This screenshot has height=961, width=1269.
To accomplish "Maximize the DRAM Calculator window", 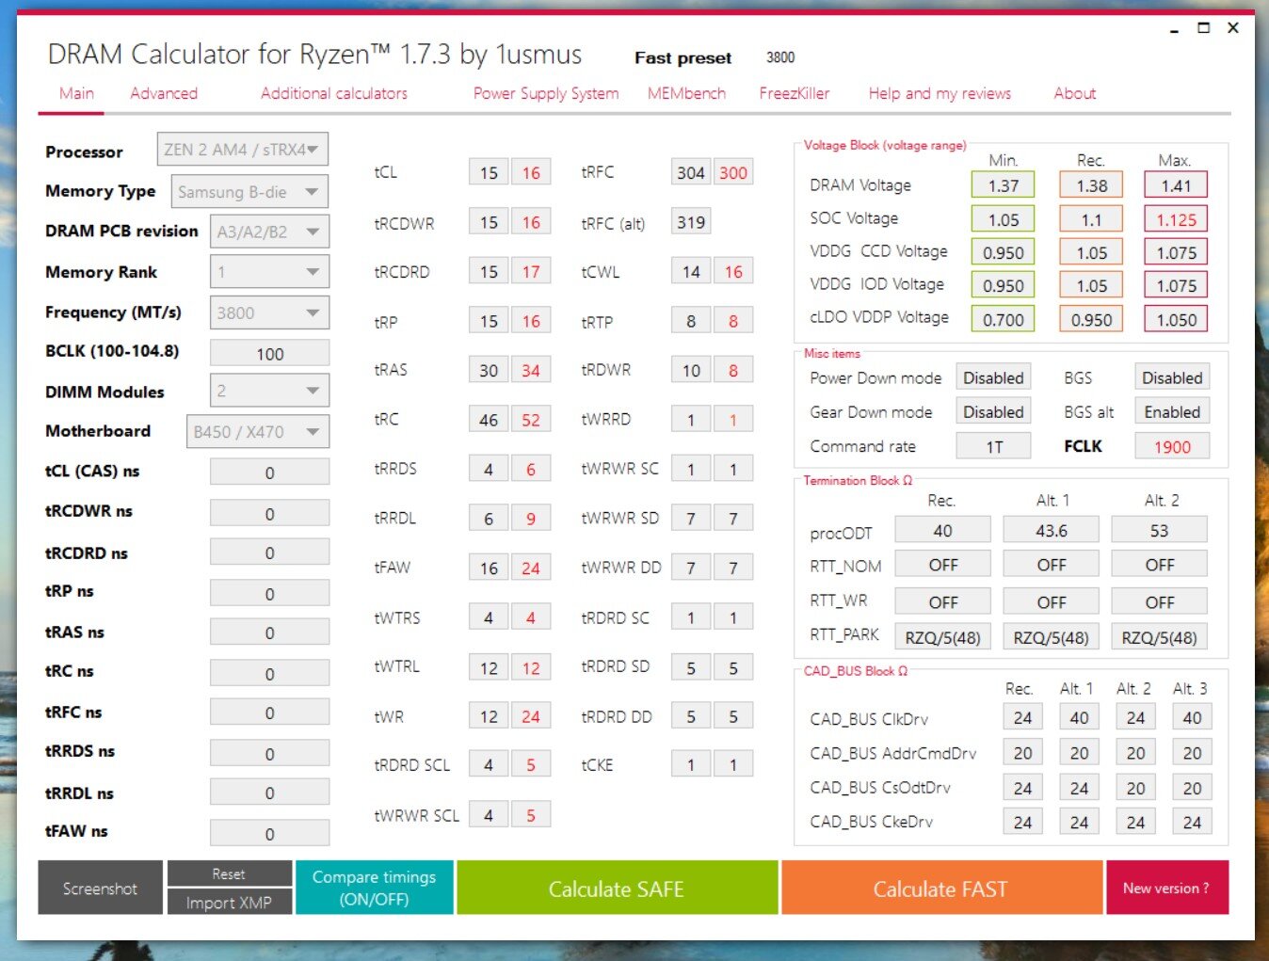I will (1203, 28).
